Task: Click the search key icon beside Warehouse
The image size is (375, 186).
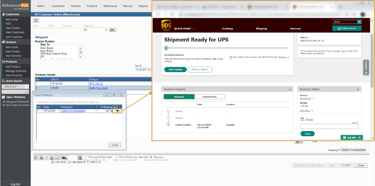Action: 112,30
